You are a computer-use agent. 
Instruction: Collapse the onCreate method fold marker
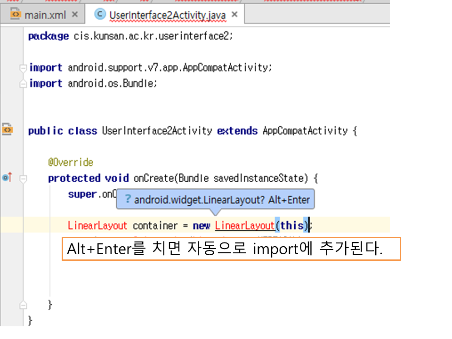(x=23, y=178)
